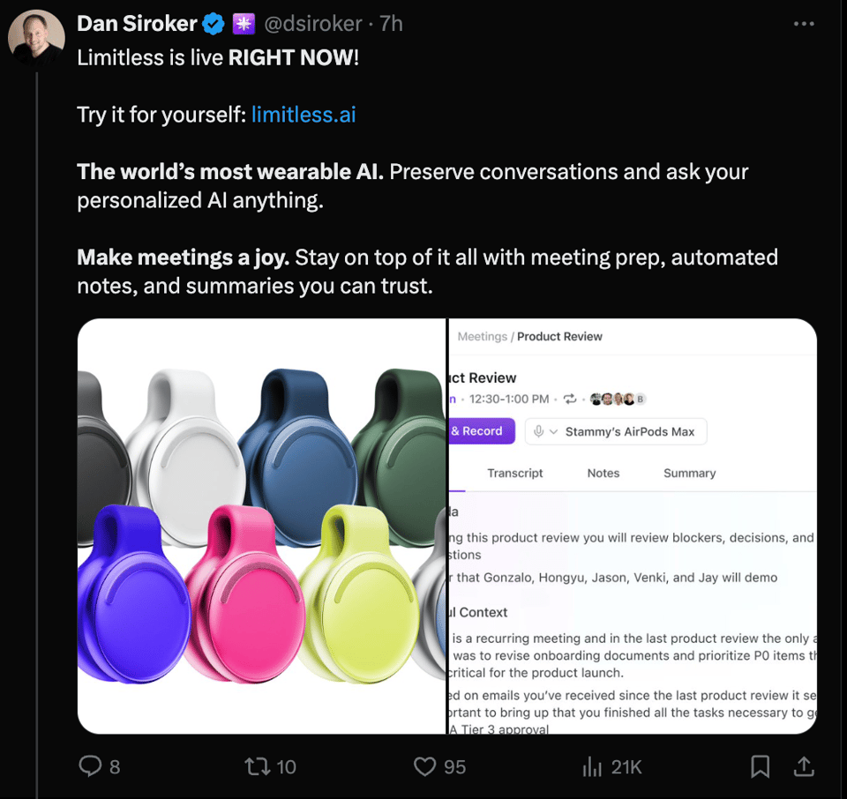Screen dimensions: 847x799
Task: Bookmark this tweet
Action: point(760,766)
